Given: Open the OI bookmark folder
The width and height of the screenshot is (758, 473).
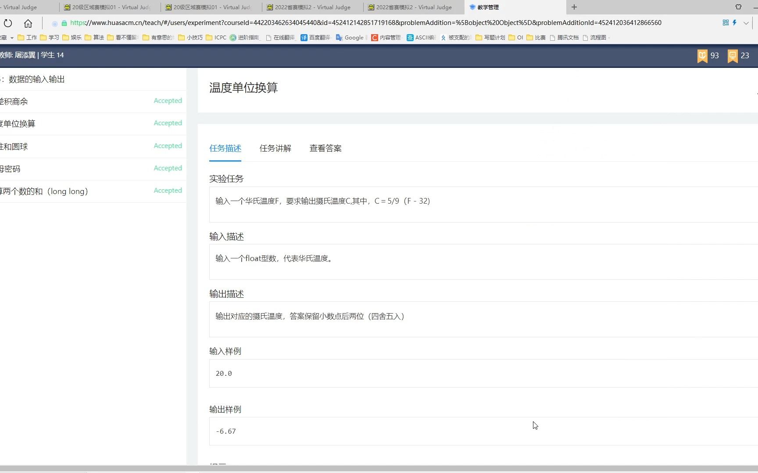Looking at the screenshot, I should click(x=516, y=38).
